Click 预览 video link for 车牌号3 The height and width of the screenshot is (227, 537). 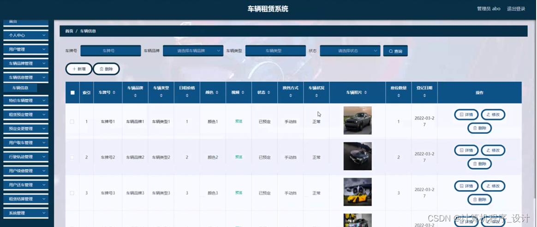pos(239,193)
